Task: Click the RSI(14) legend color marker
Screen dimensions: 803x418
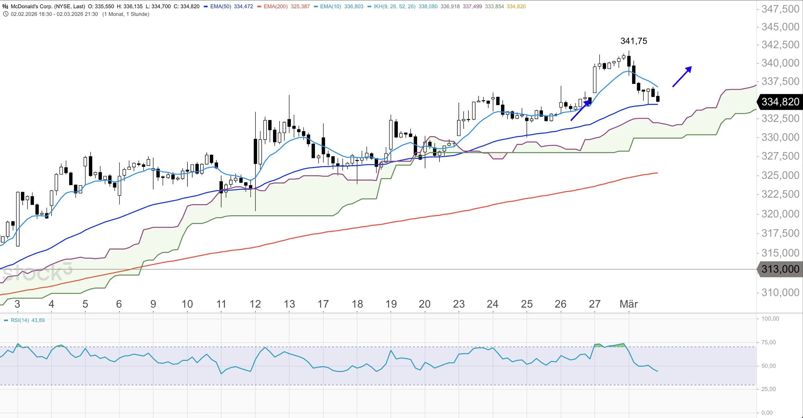Action: pos(6,320)
